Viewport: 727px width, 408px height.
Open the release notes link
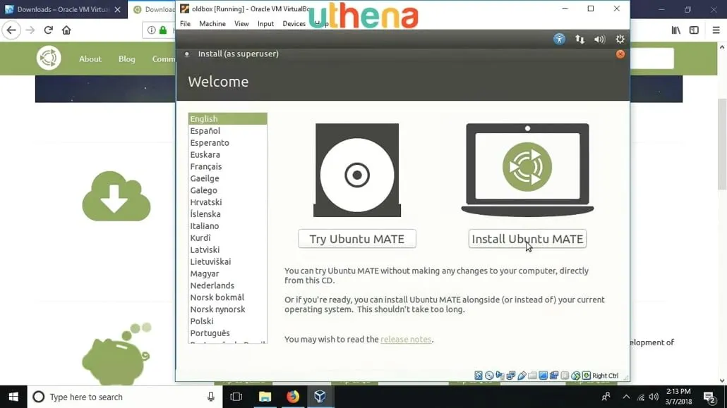[406, 340]
